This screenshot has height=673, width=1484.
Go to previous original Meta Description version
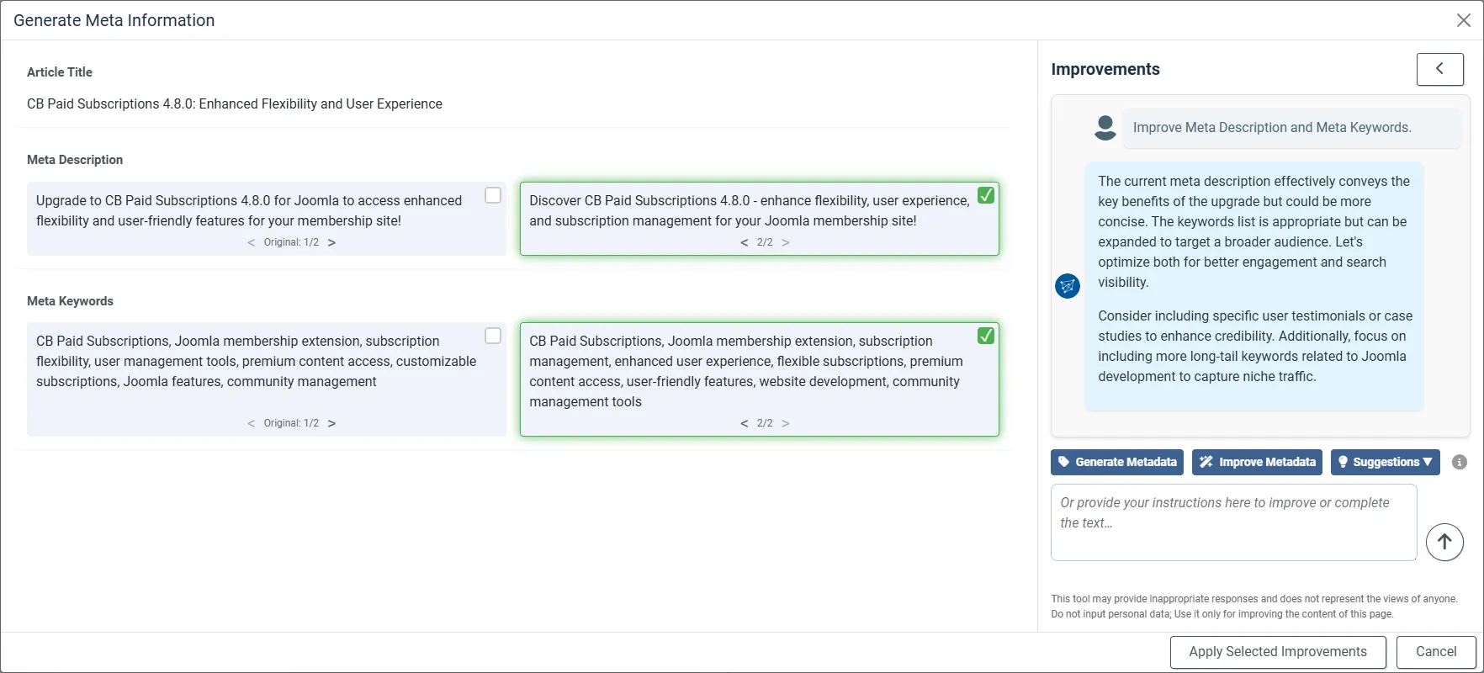point(252,242)
